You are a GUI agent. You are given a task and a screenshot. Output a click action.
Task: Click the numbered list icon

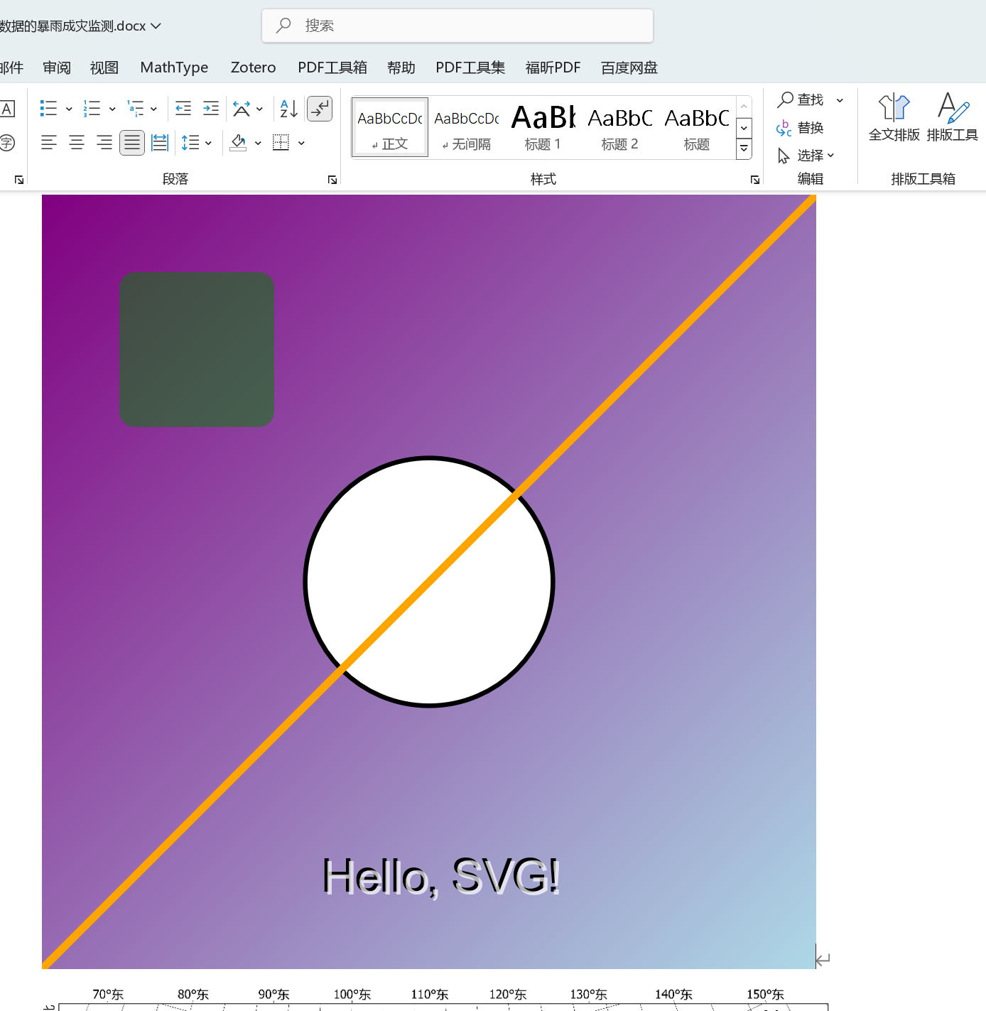pos(92,108)
